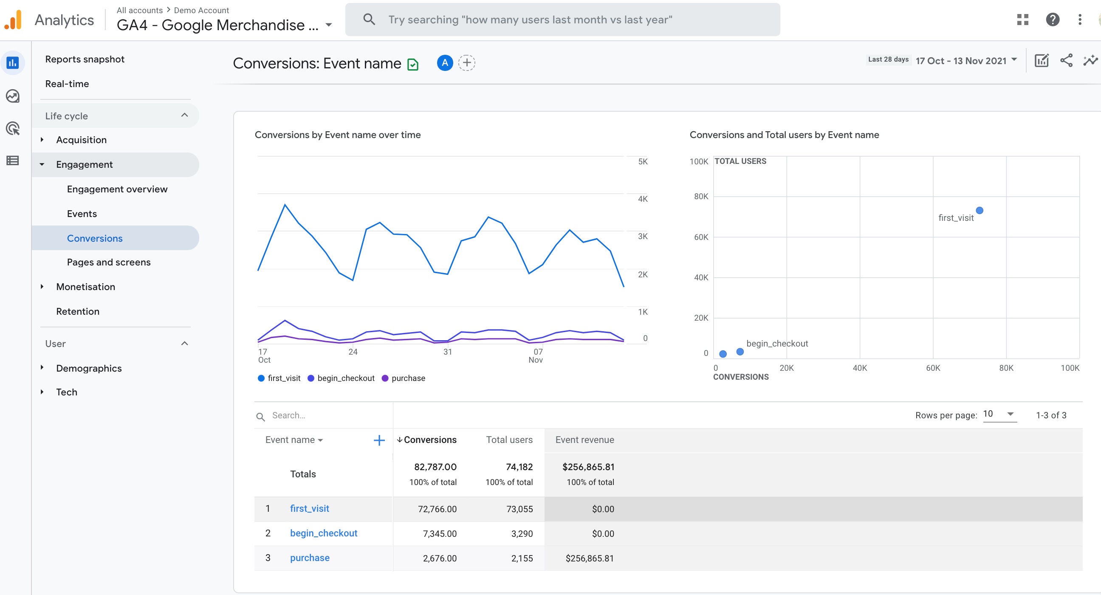Select Pages and screens in the Engagement menu
Viewport: 1101px width, 595px height.
click(x=109, y=262)
